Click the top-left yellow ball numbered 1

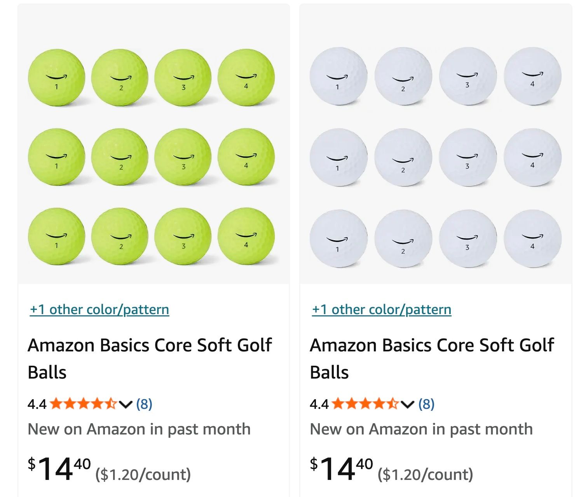point(56,77)
